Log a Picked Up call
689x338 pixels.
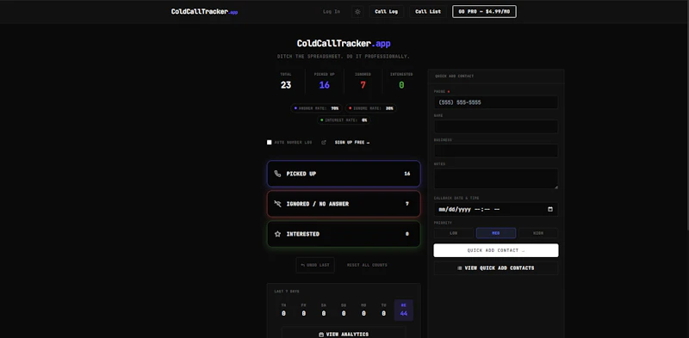point(344,174)
